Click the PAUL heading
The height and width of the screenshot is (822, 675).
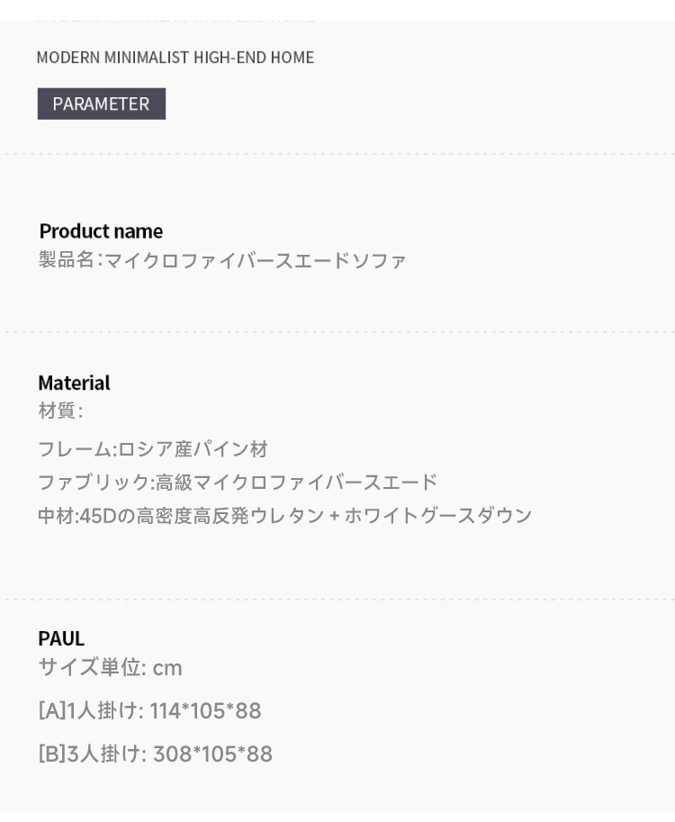point(61,638)
